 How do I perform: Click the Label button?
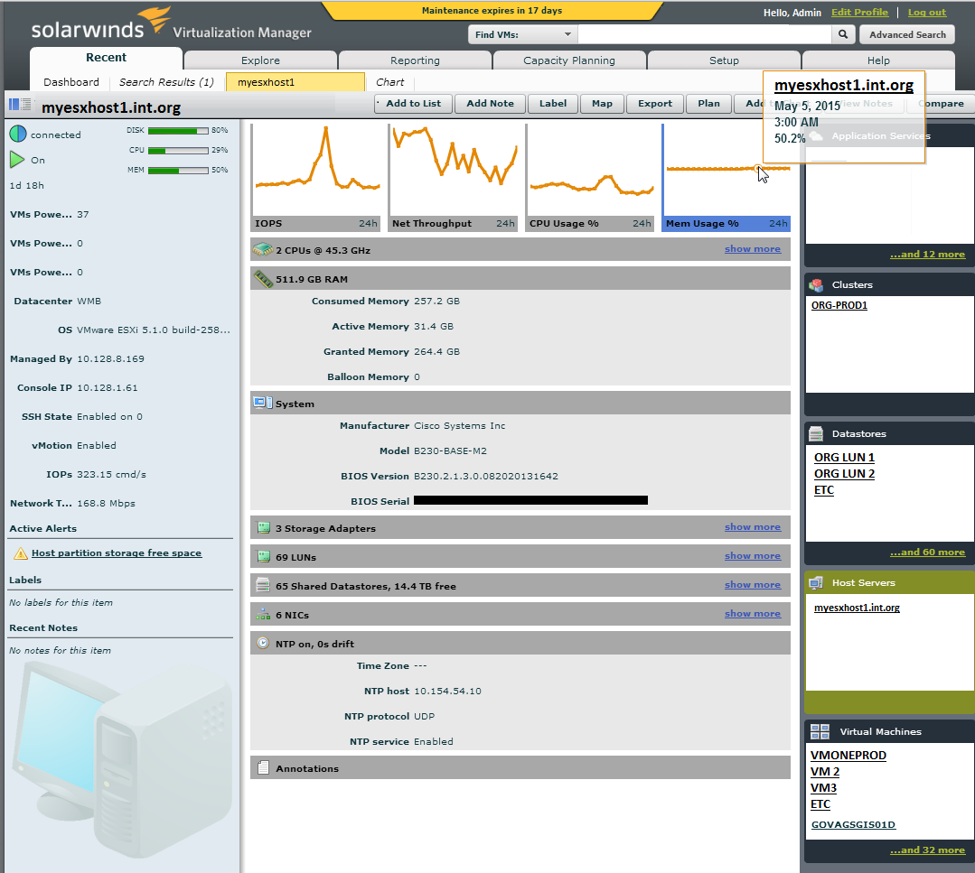click(553, 104)
